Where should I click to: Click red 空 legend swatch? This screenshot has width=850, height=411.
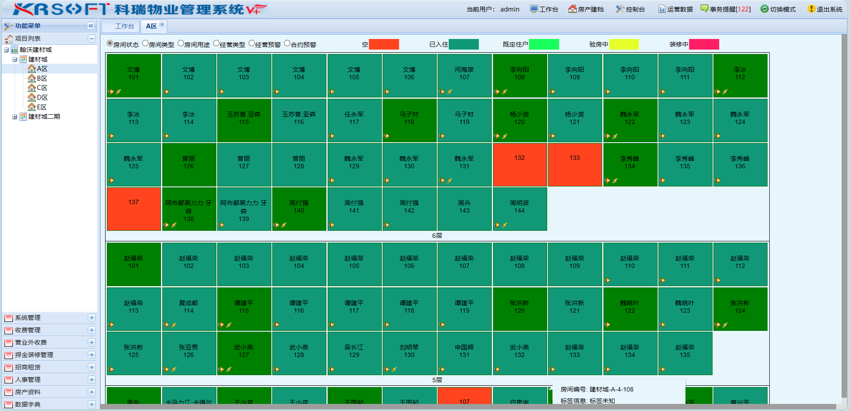click(x=384, y=44)
